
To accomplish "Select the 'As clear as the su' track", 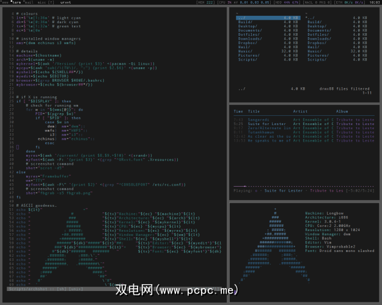I will pyautogui.click(x=304, y=137).
